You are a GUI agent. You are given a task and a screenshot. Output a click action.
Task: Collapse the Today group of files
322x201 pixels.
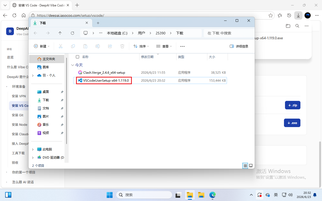[73, 65]
